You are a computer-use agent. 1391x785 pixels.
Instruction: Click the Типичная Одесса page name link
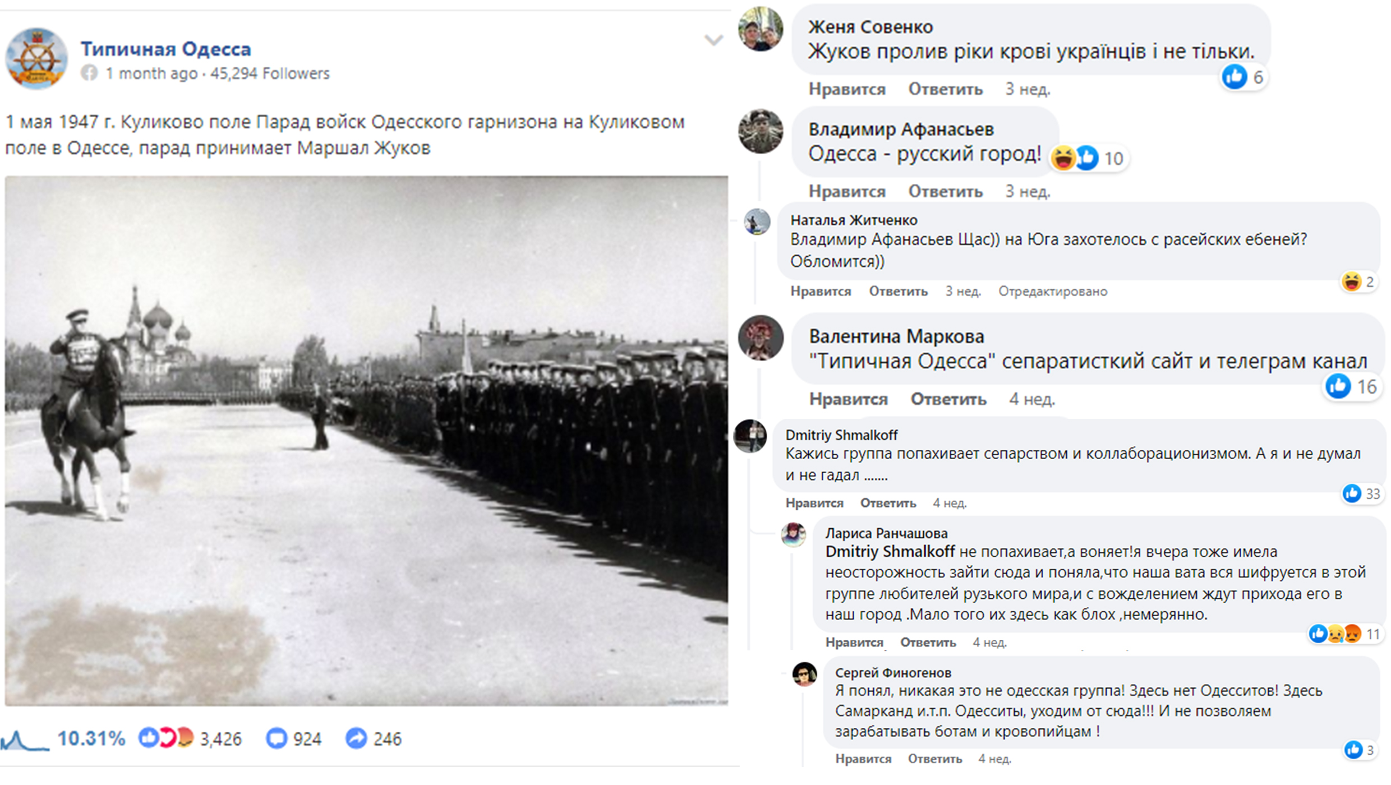[166, 49]
